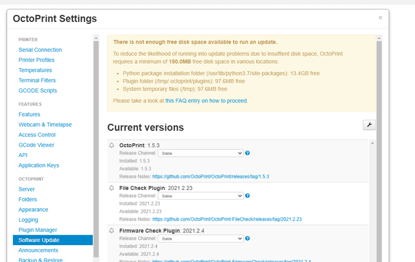Go to Access Control settings

pos(37,135)
